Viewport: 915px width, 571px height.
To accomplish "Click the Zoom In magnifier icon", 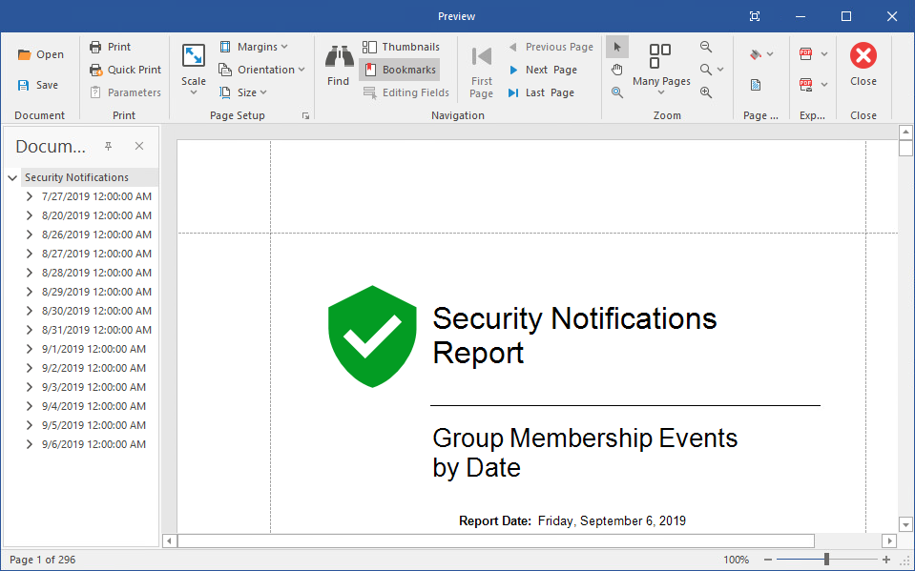I will [706, 92].
